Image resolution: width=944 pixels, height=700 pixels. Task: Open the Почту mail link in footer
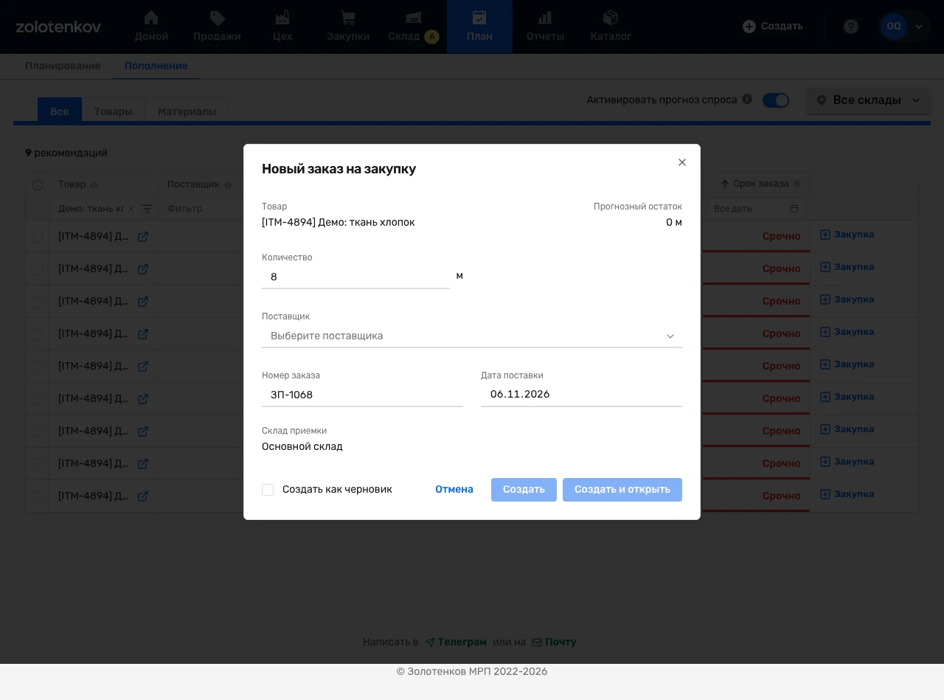[x=554, y=642]
